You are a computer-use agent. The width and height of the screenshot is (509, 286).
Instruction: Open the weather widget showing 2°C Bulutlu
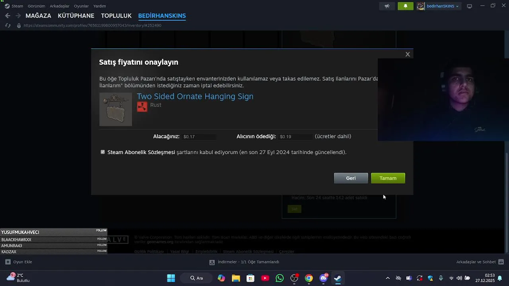pyautogui.click(x=19, y=278)
